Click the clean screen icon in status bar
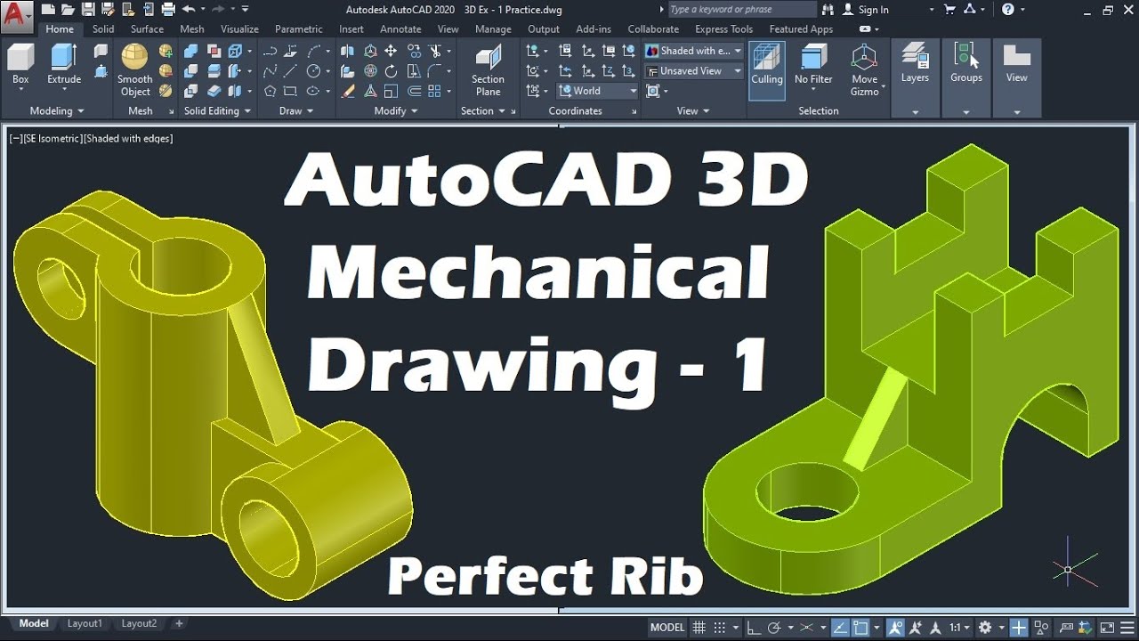The height and width of the screenshot is (641, 1139). [x=1106, y=627]
